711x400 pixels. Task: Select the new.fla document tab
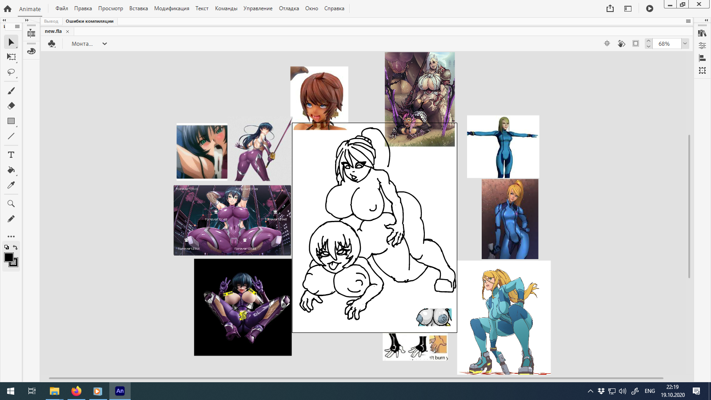(53, 31)
